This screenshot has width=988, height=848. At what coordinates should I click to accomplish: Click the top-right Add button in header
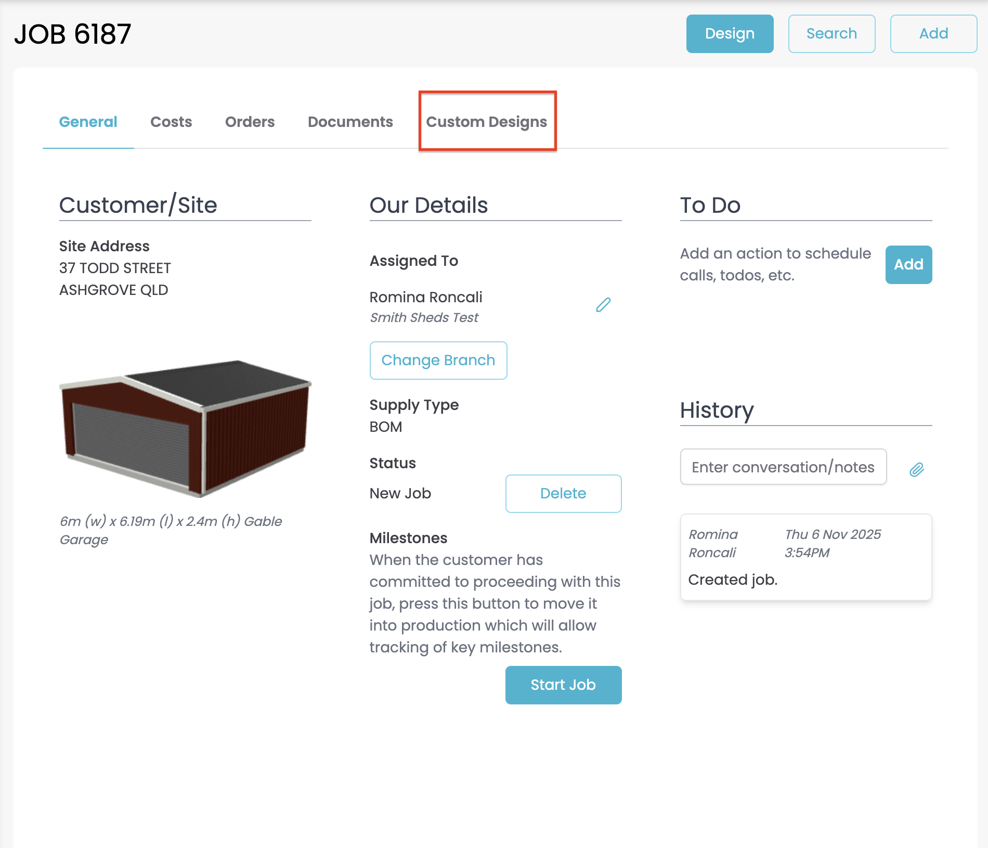click(933, 34)
